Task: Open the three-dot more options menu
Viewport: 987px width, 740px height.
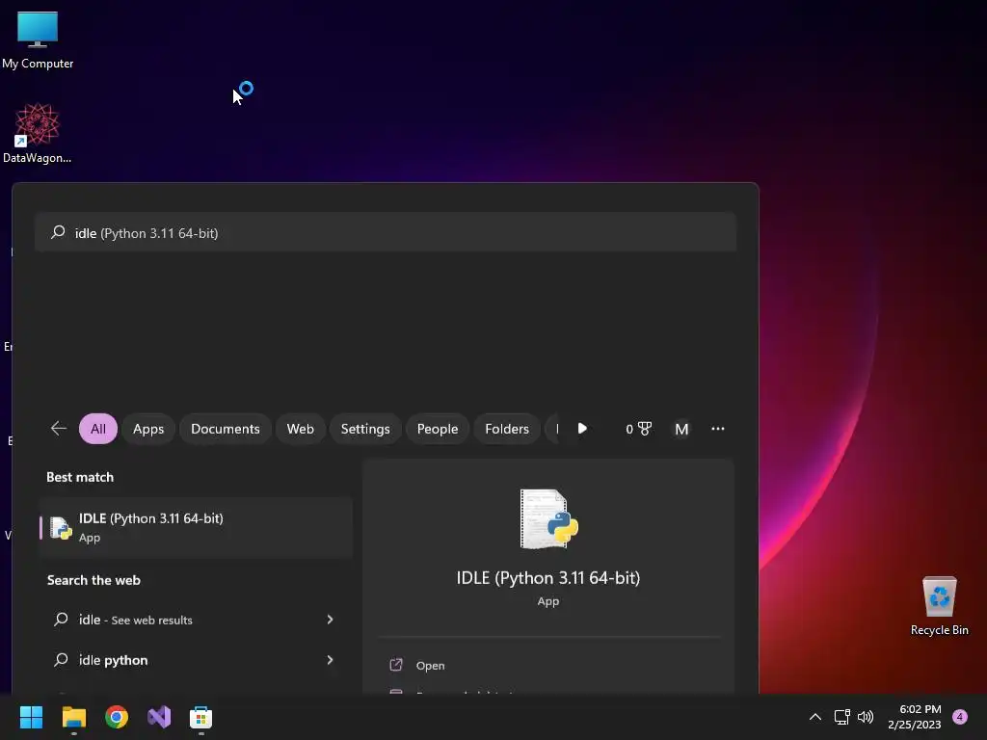Action: click(x=717, y=429)
